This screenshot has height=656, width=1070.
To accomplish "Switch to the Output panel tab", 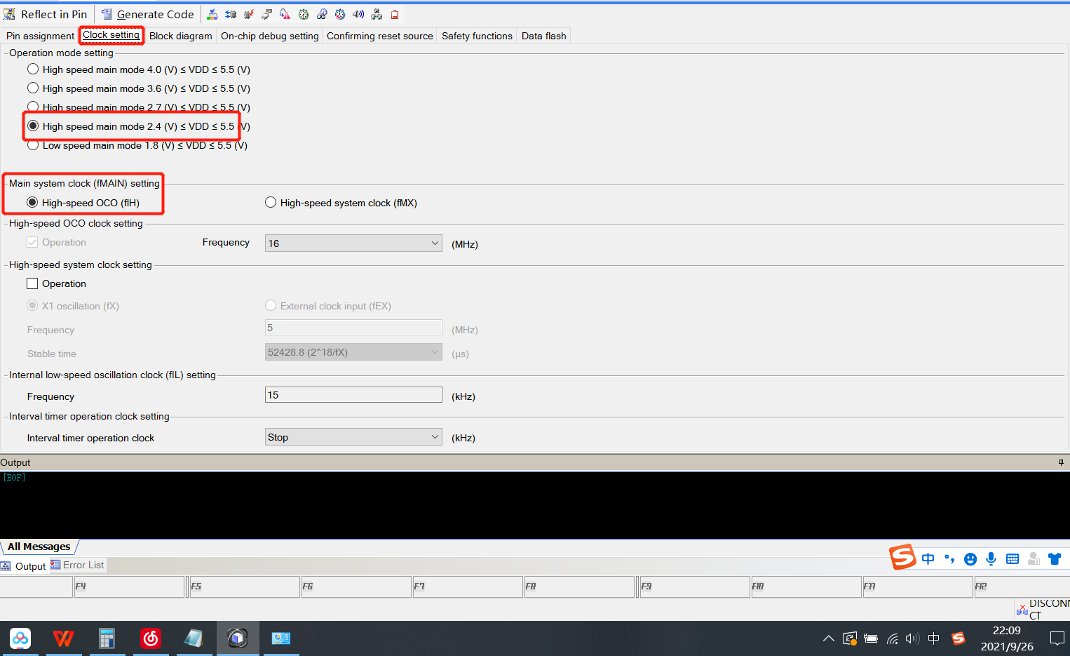I will tap(25, 566).
